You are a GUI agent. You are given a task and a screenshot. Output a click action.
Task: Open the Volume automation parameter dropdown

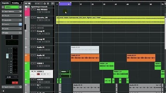coord(45,26)
